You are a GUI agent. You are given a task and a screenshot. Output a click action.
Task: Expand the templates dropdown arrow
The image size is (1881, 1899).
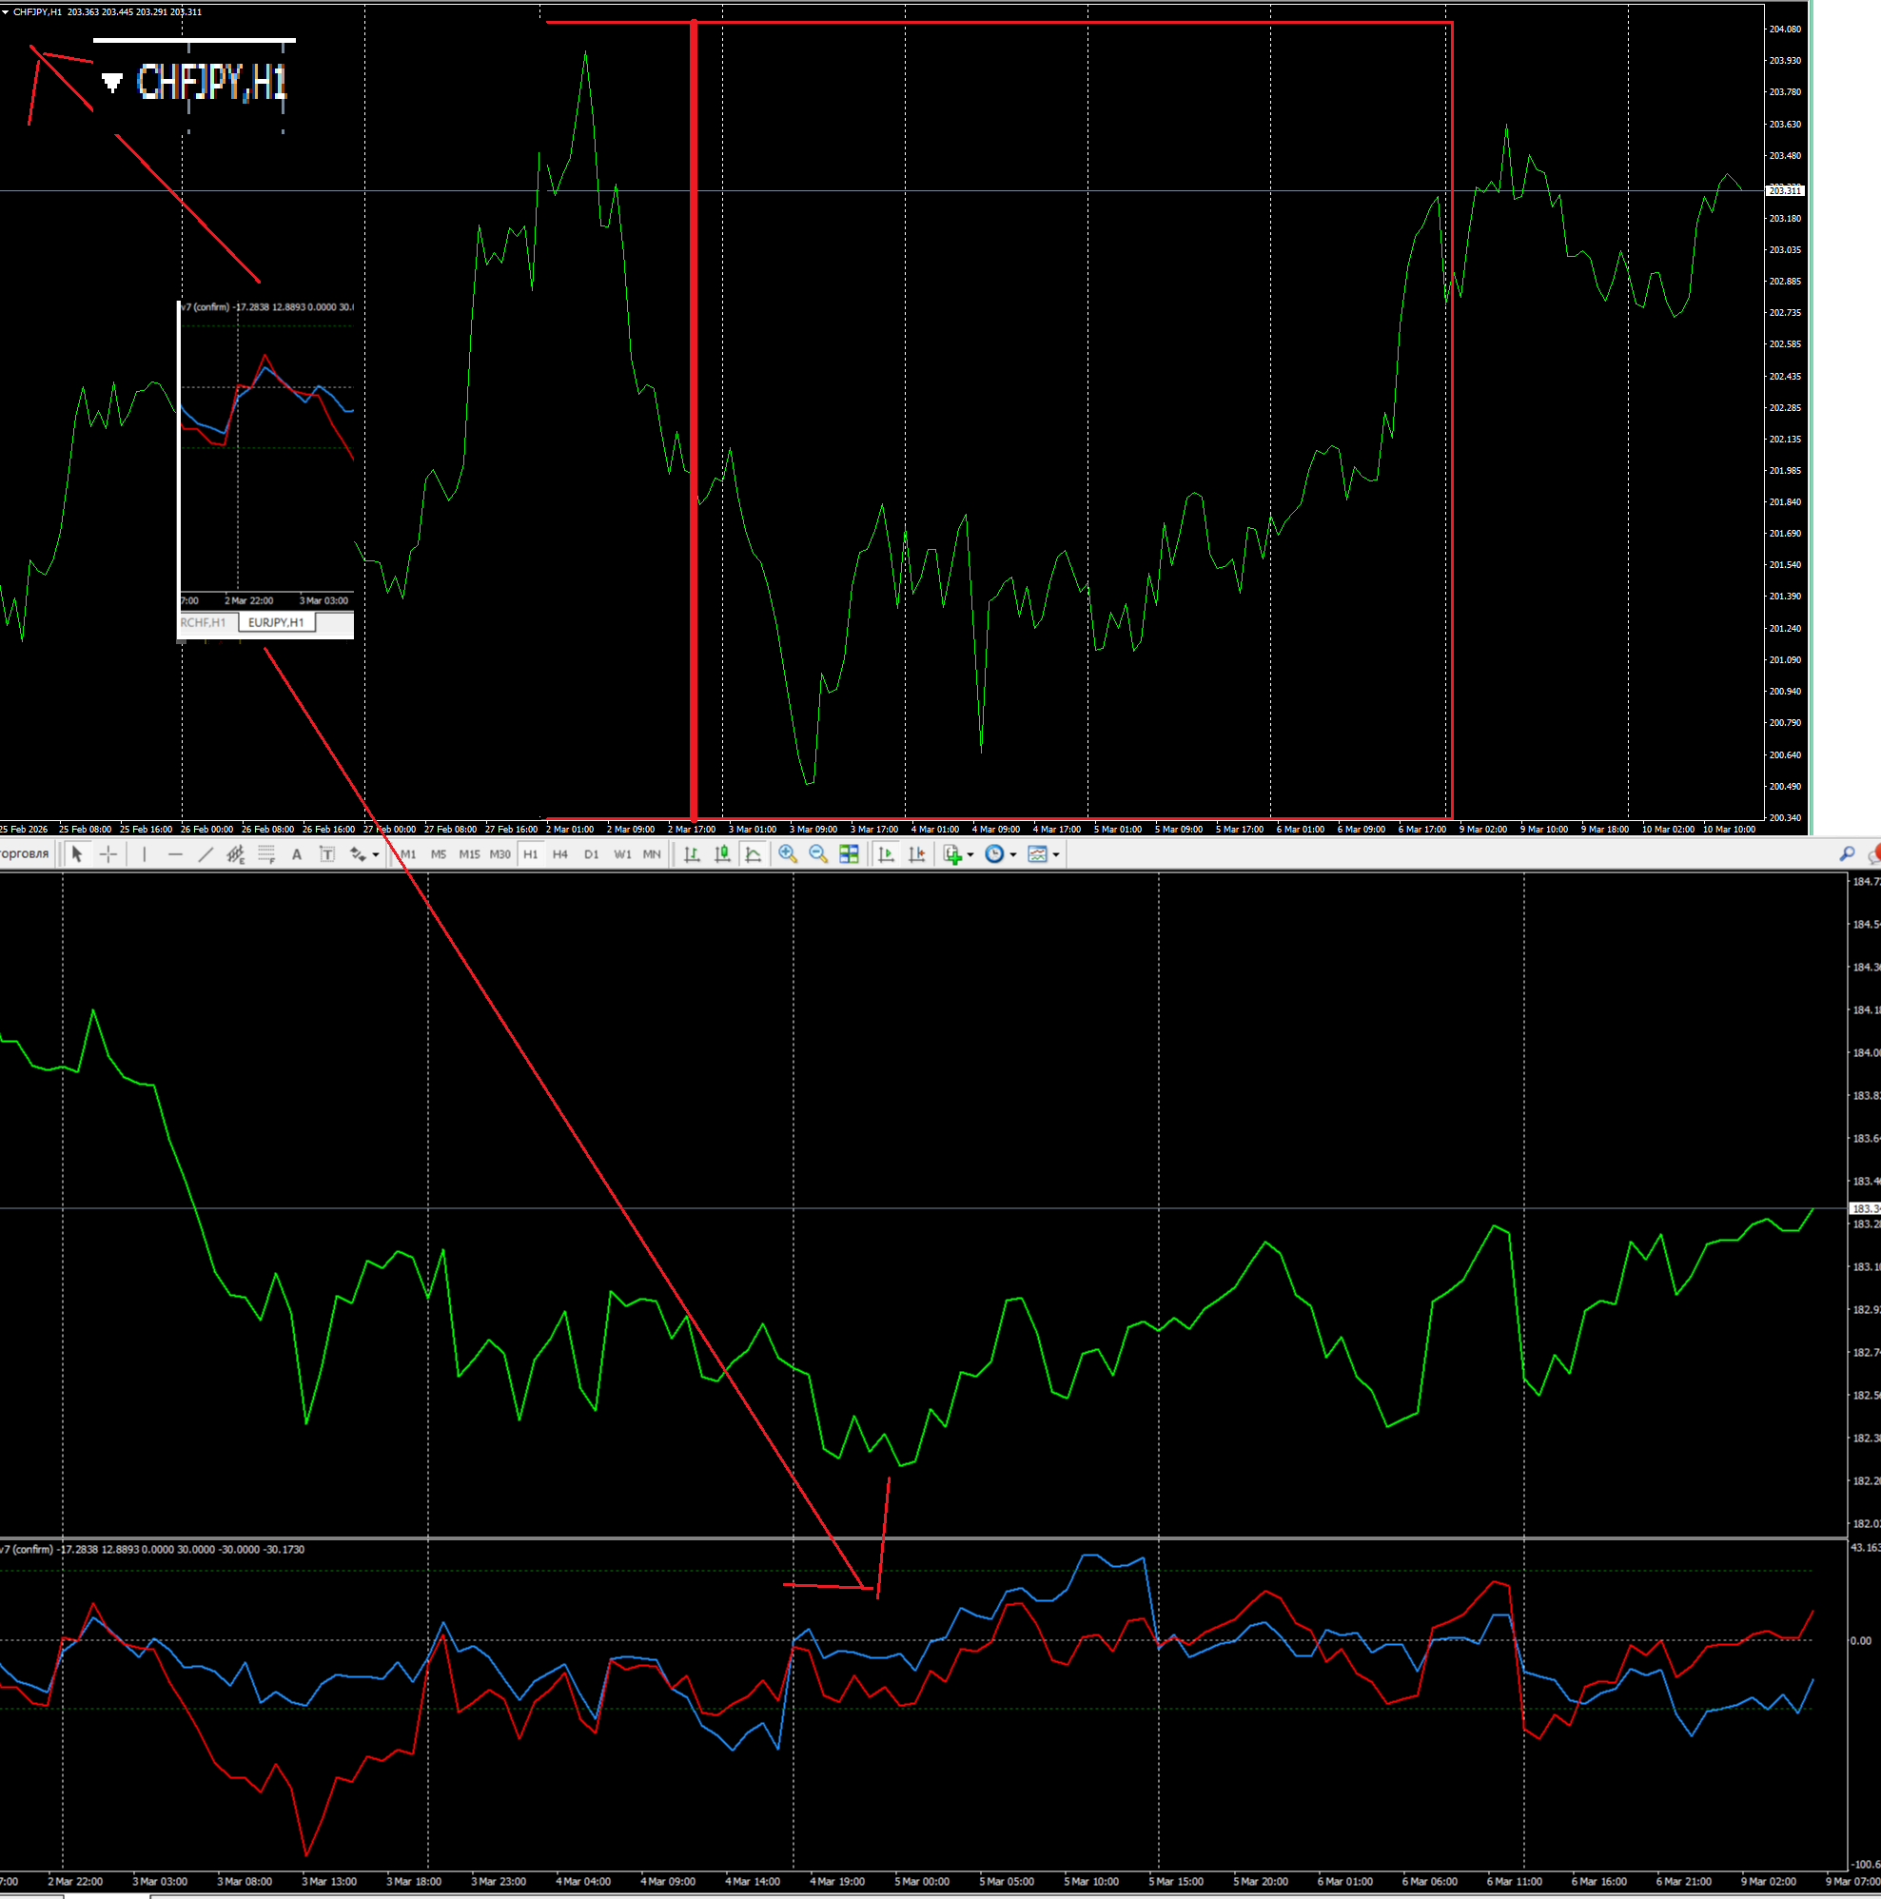[1055, 855]
